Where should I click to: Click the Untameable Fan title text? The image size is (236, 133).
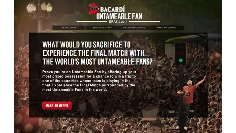[x=119, y=16]
